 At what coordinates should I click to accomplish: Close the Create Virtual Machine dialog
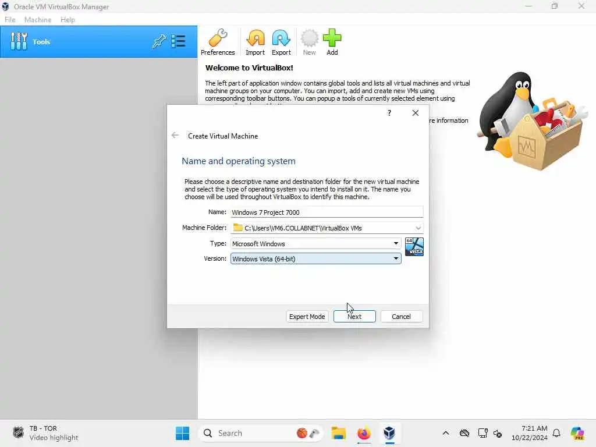416,113
